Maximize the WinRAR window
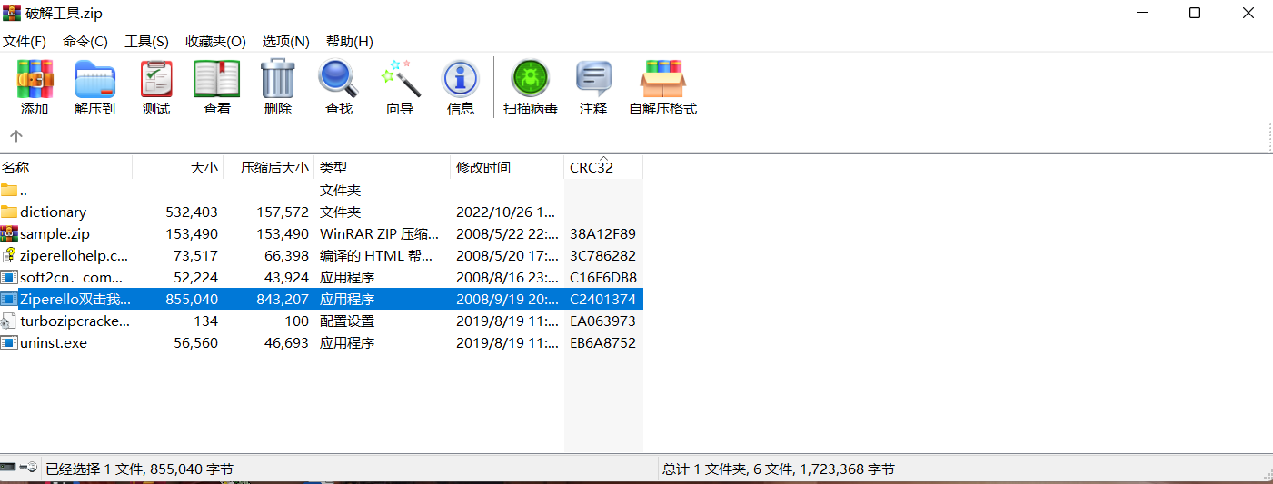The width and height of the screenshot is (1273, 484). tap(1195, 13)
